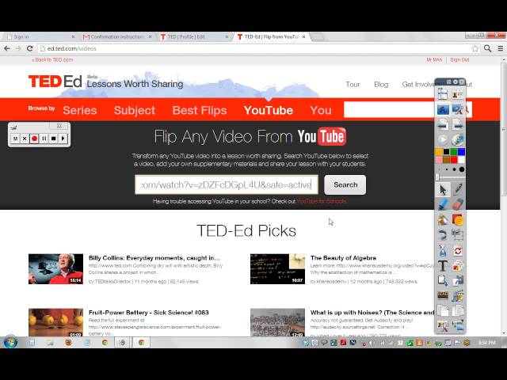Click the switch profile icon in toolbox
Viewport: 507px width, 380px height.
click(x=457, y=94)
